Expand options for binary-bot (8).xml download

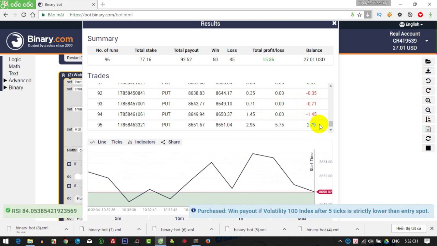pos(66,229)
